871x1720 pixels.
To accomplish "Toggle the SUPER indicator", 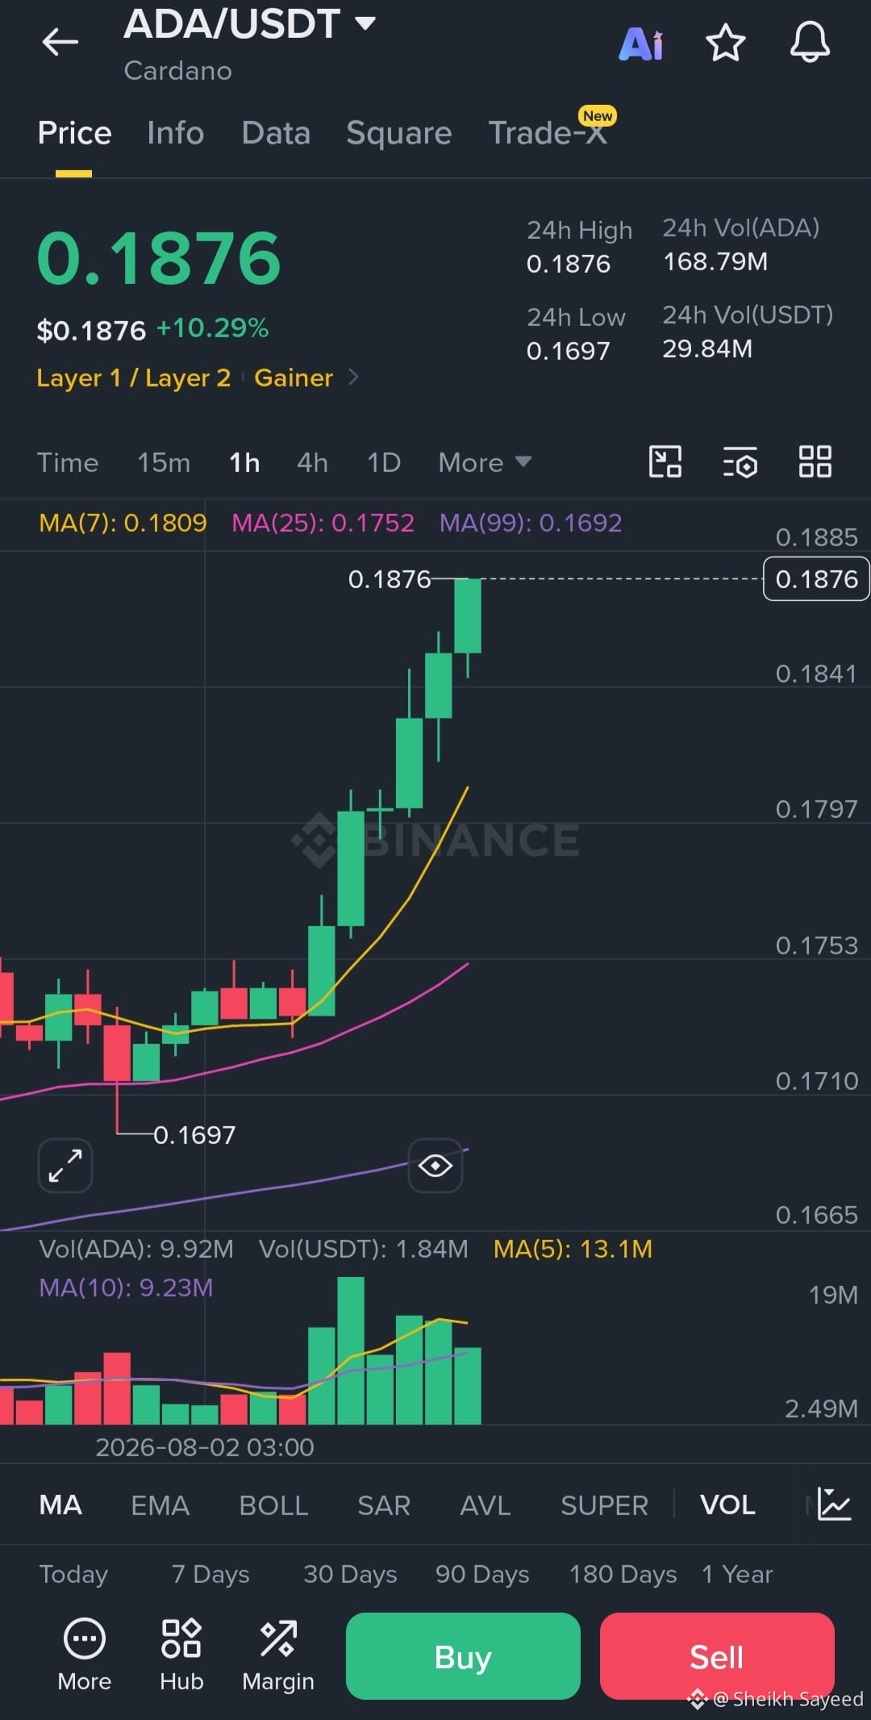I will (x=604, y=1505).
